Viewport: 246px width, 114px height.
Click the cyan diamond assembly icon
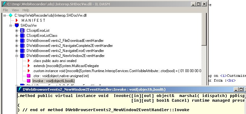10,15
